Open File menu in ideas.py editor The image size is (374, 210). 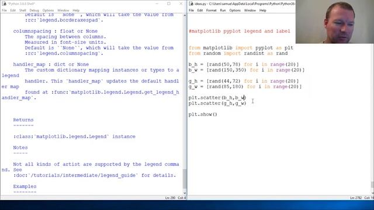tap(191, 10)
